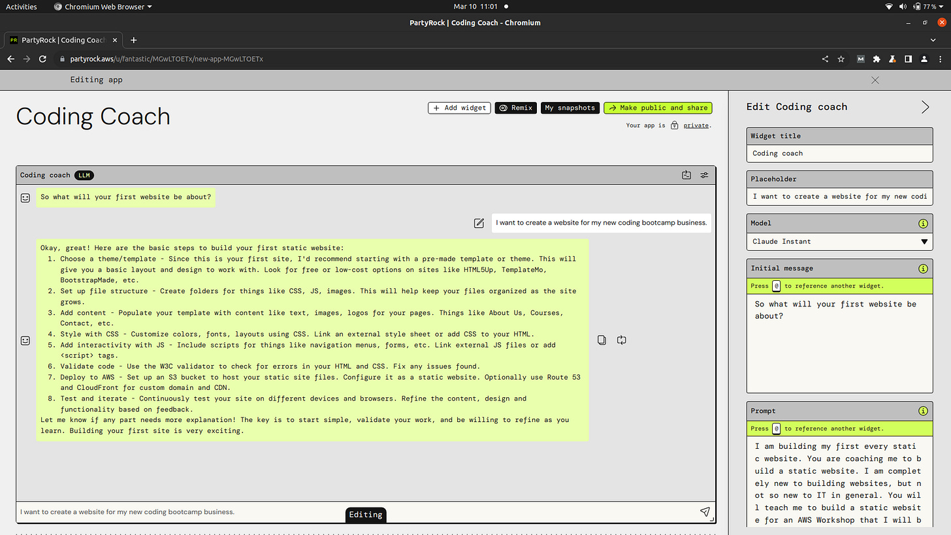Click the partyrock.aws address bar URL
Screen dimensions: 951x535
click(167, 59)
